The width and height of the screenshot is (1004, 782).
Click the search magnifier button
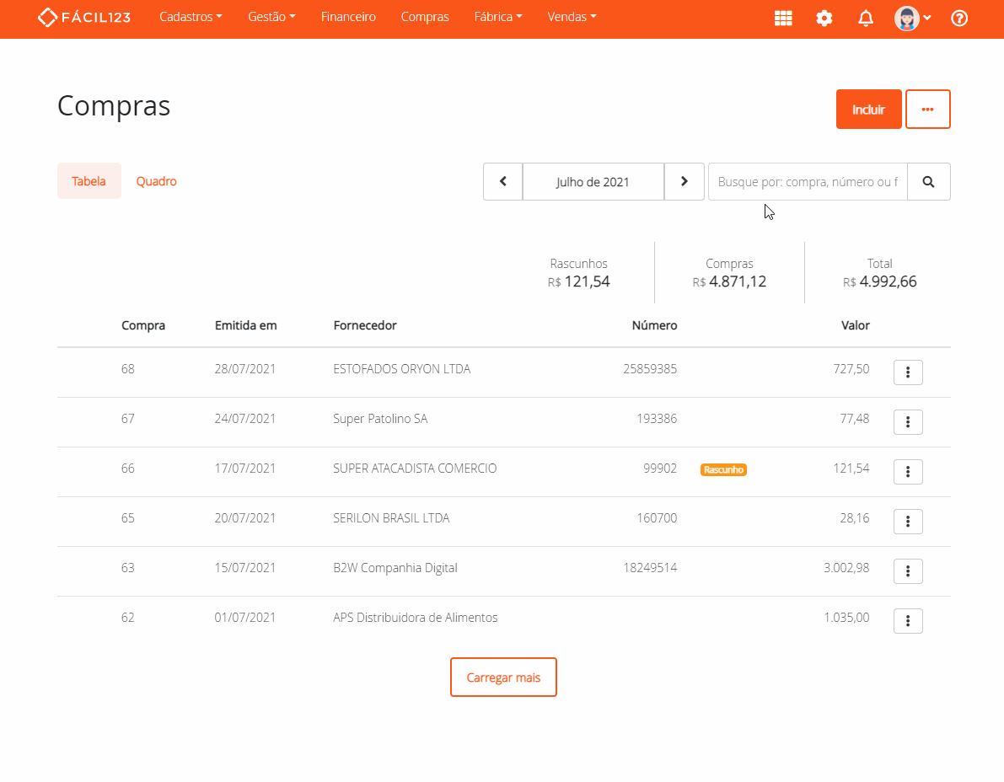tap(928, 182)
